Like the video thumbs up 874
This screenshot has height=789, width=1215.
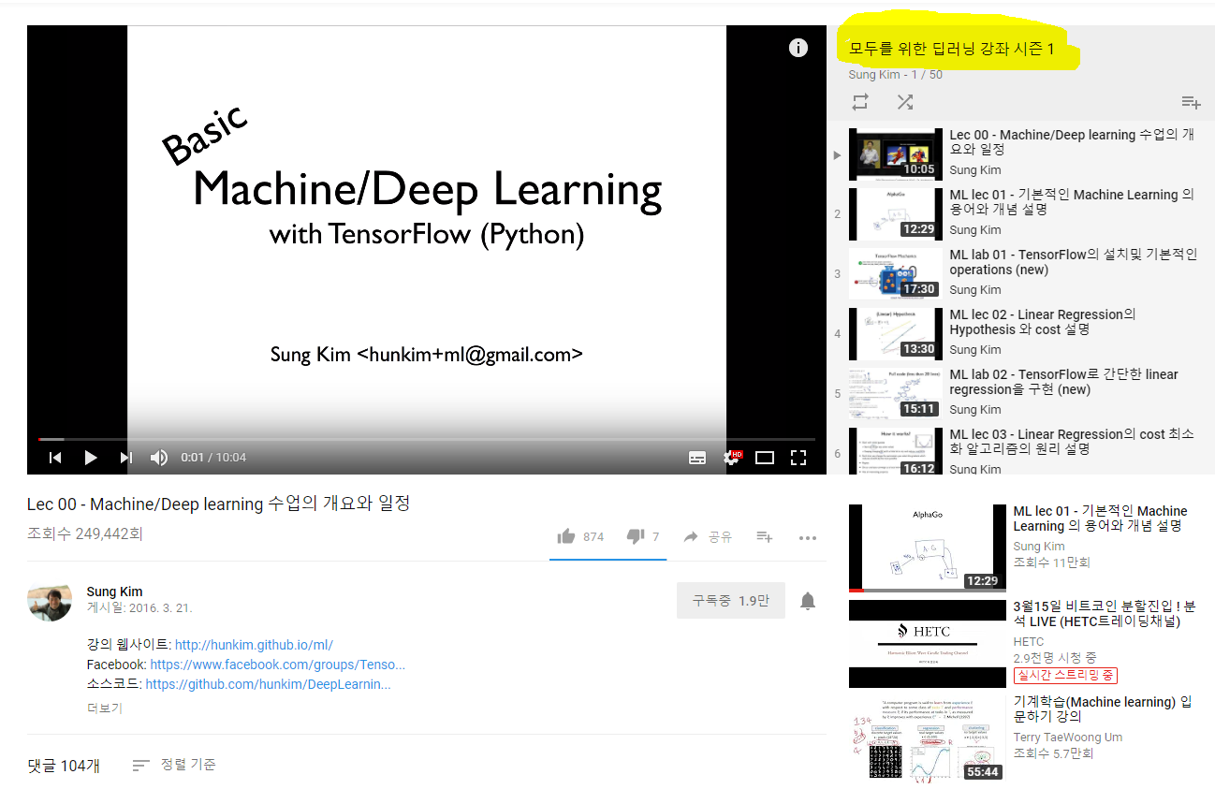click(x=580, y=536)
